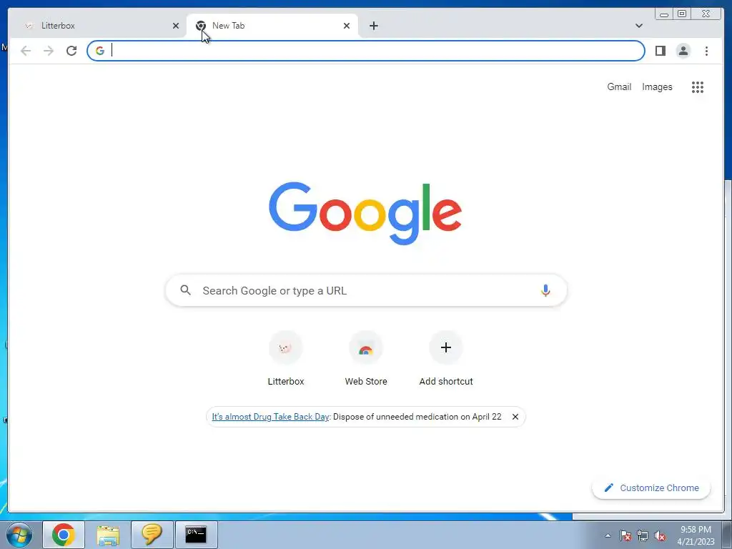Screen dimensions: 732x549
Task: Open yellow chat bubble taskbar app
Action: click(152, 535)
